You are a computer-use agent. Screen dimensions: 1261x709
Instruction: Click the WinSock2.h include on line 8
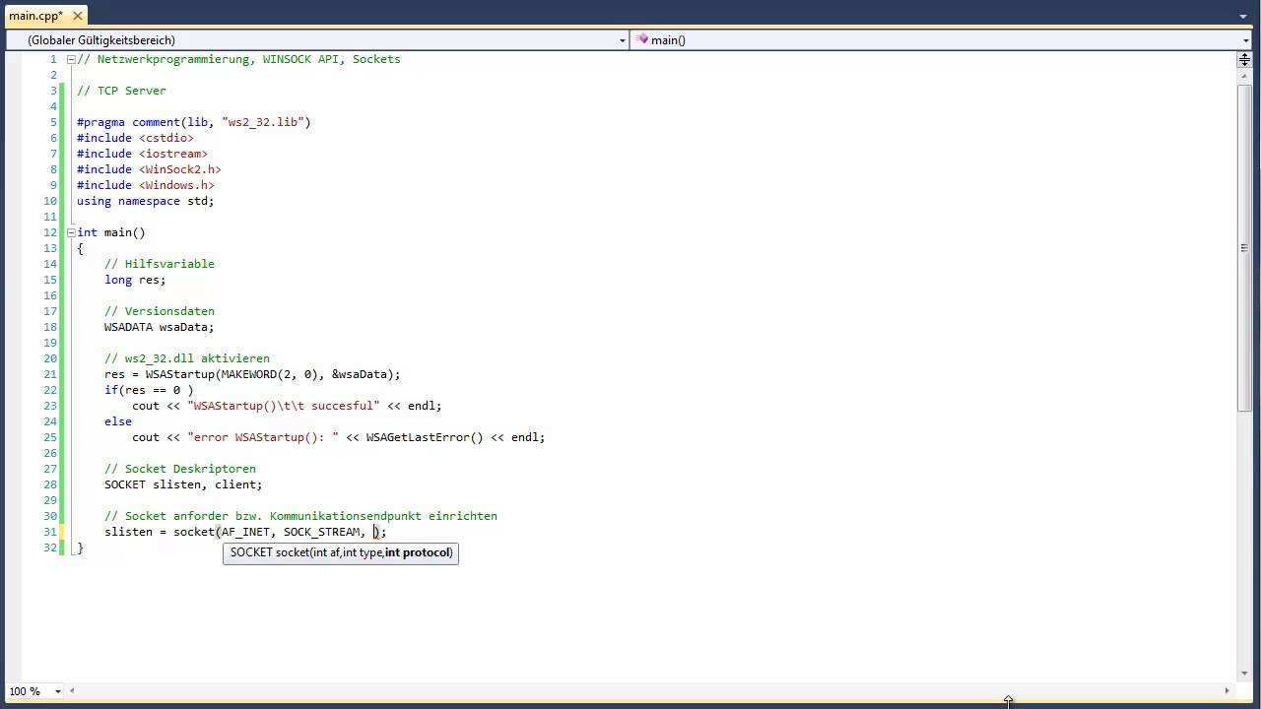point(179,169)
